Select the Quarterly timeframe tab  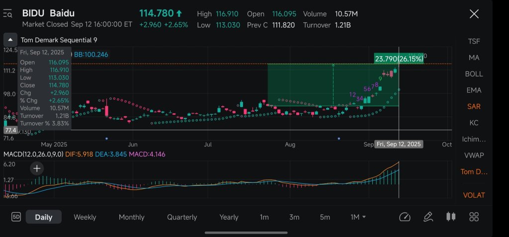pos(182,217)
